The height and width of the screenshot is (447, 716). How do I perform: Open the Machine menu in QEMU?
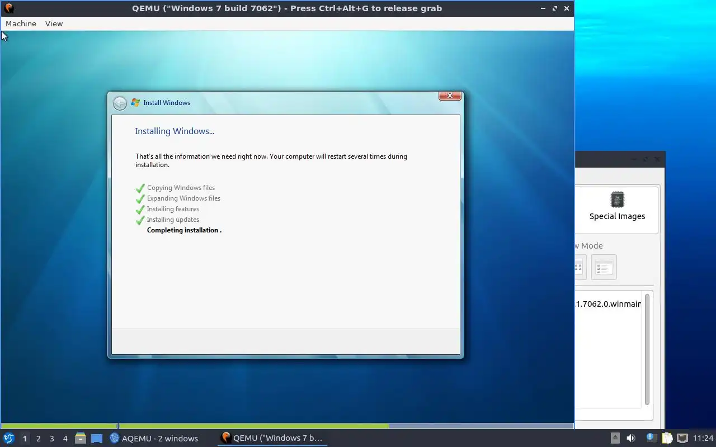pyautogui.click(x=21, y=23)
